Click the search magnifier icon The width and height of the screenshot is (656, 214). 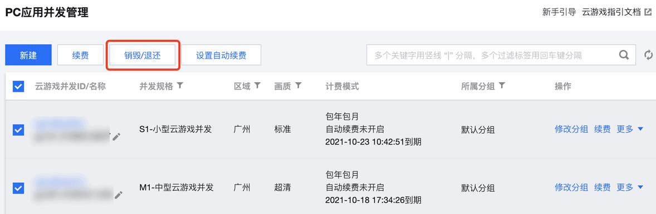(623, 55)
